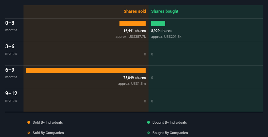Click the striped Sold By Companies legend icon

click(x=29, y=133)
